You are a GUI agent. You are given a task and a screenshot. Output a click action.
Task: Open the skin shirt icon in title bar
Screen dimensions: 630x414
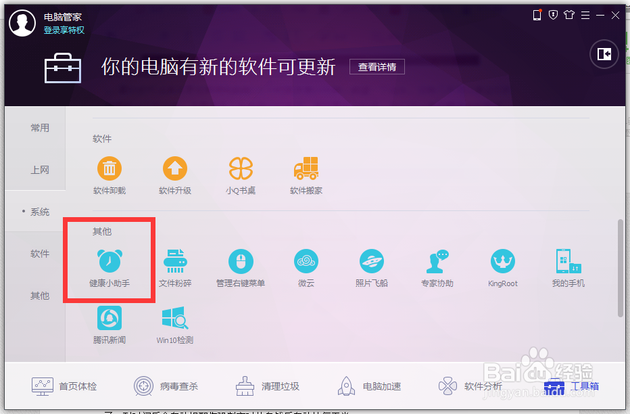click(x=569, y=16)
